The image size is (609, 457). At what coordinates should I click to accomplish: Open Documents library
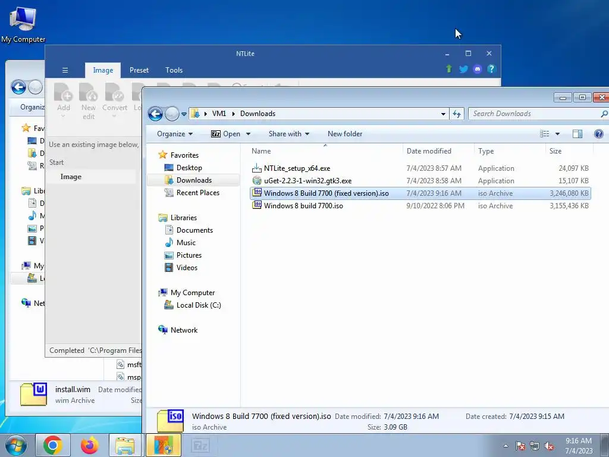[194, 230]
